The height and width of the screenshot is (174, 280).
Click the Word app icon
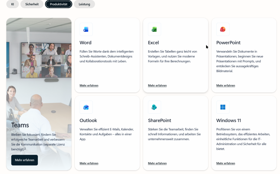(x=86, y=29)
